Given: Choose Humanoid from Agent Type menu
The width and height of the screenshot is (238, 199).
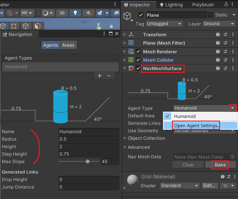Looking at the screenshot, I should pyautogui.click(x=200, y=116).
